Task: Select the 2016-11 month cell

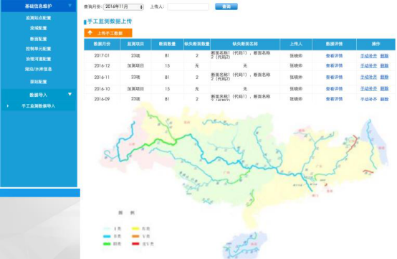Action: pyautogui.click(x=102, y=77)
